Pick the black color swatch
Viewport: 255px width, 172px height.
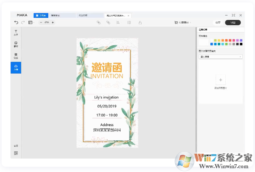tap(241, 44)
